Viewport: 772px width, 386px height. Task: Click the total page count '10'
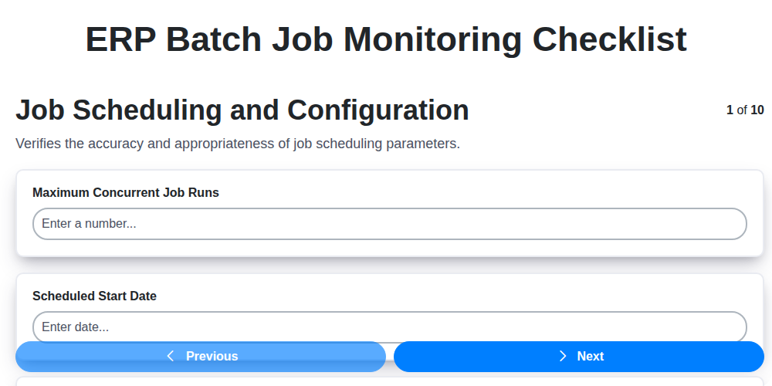click(757, 110)
